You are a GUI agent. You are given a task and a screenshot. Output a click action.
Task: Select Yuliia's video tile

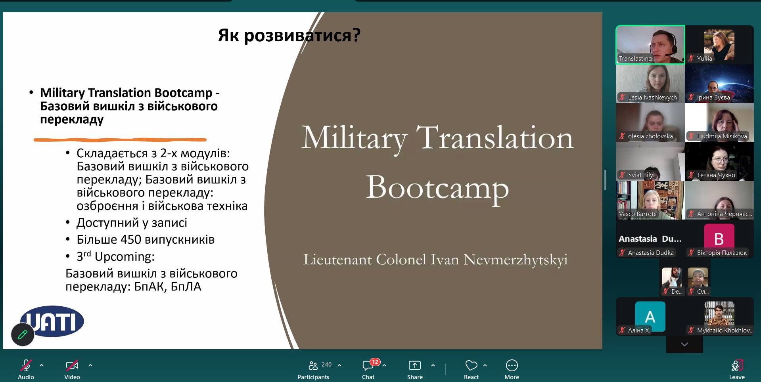[x=719, y=45]
